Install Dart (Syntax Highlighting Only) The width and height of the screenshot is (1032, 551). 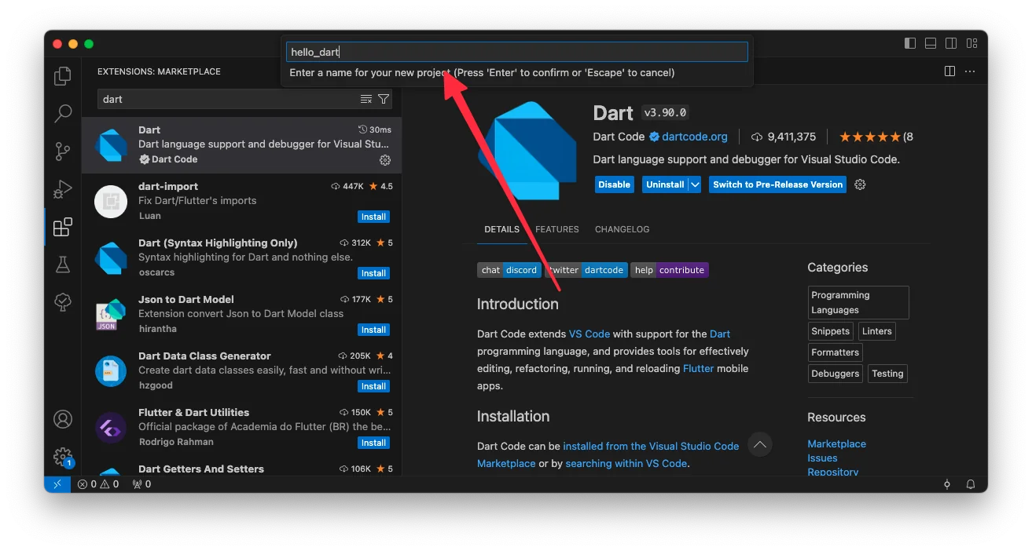(x=374, y=273)
